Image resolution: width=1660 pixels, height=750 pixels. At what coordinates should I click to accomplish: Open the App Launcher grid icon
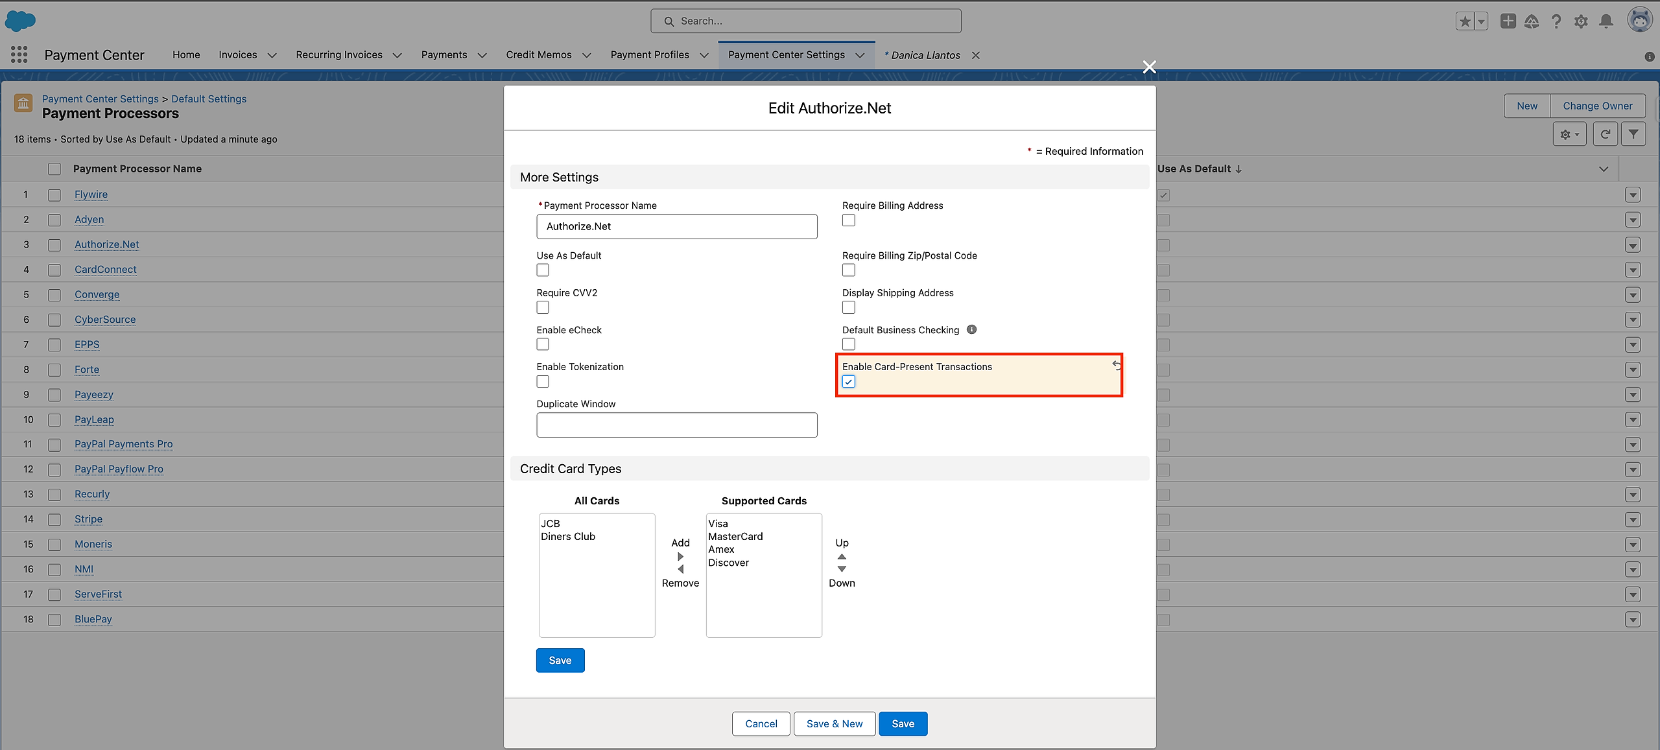tap(19, 55)
